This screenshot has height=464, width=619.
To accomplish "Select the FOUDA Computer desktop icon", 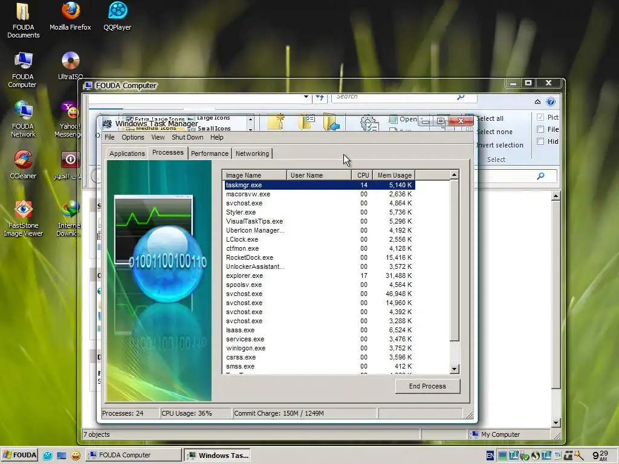I will coord(23,70).
